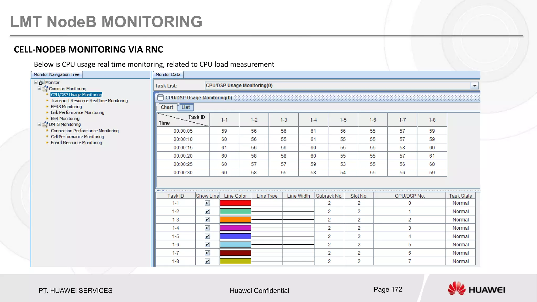The height and width of the screenshot is (302, 537).
Task: Click Line Type cell for task 1-5
Action: 267,236
